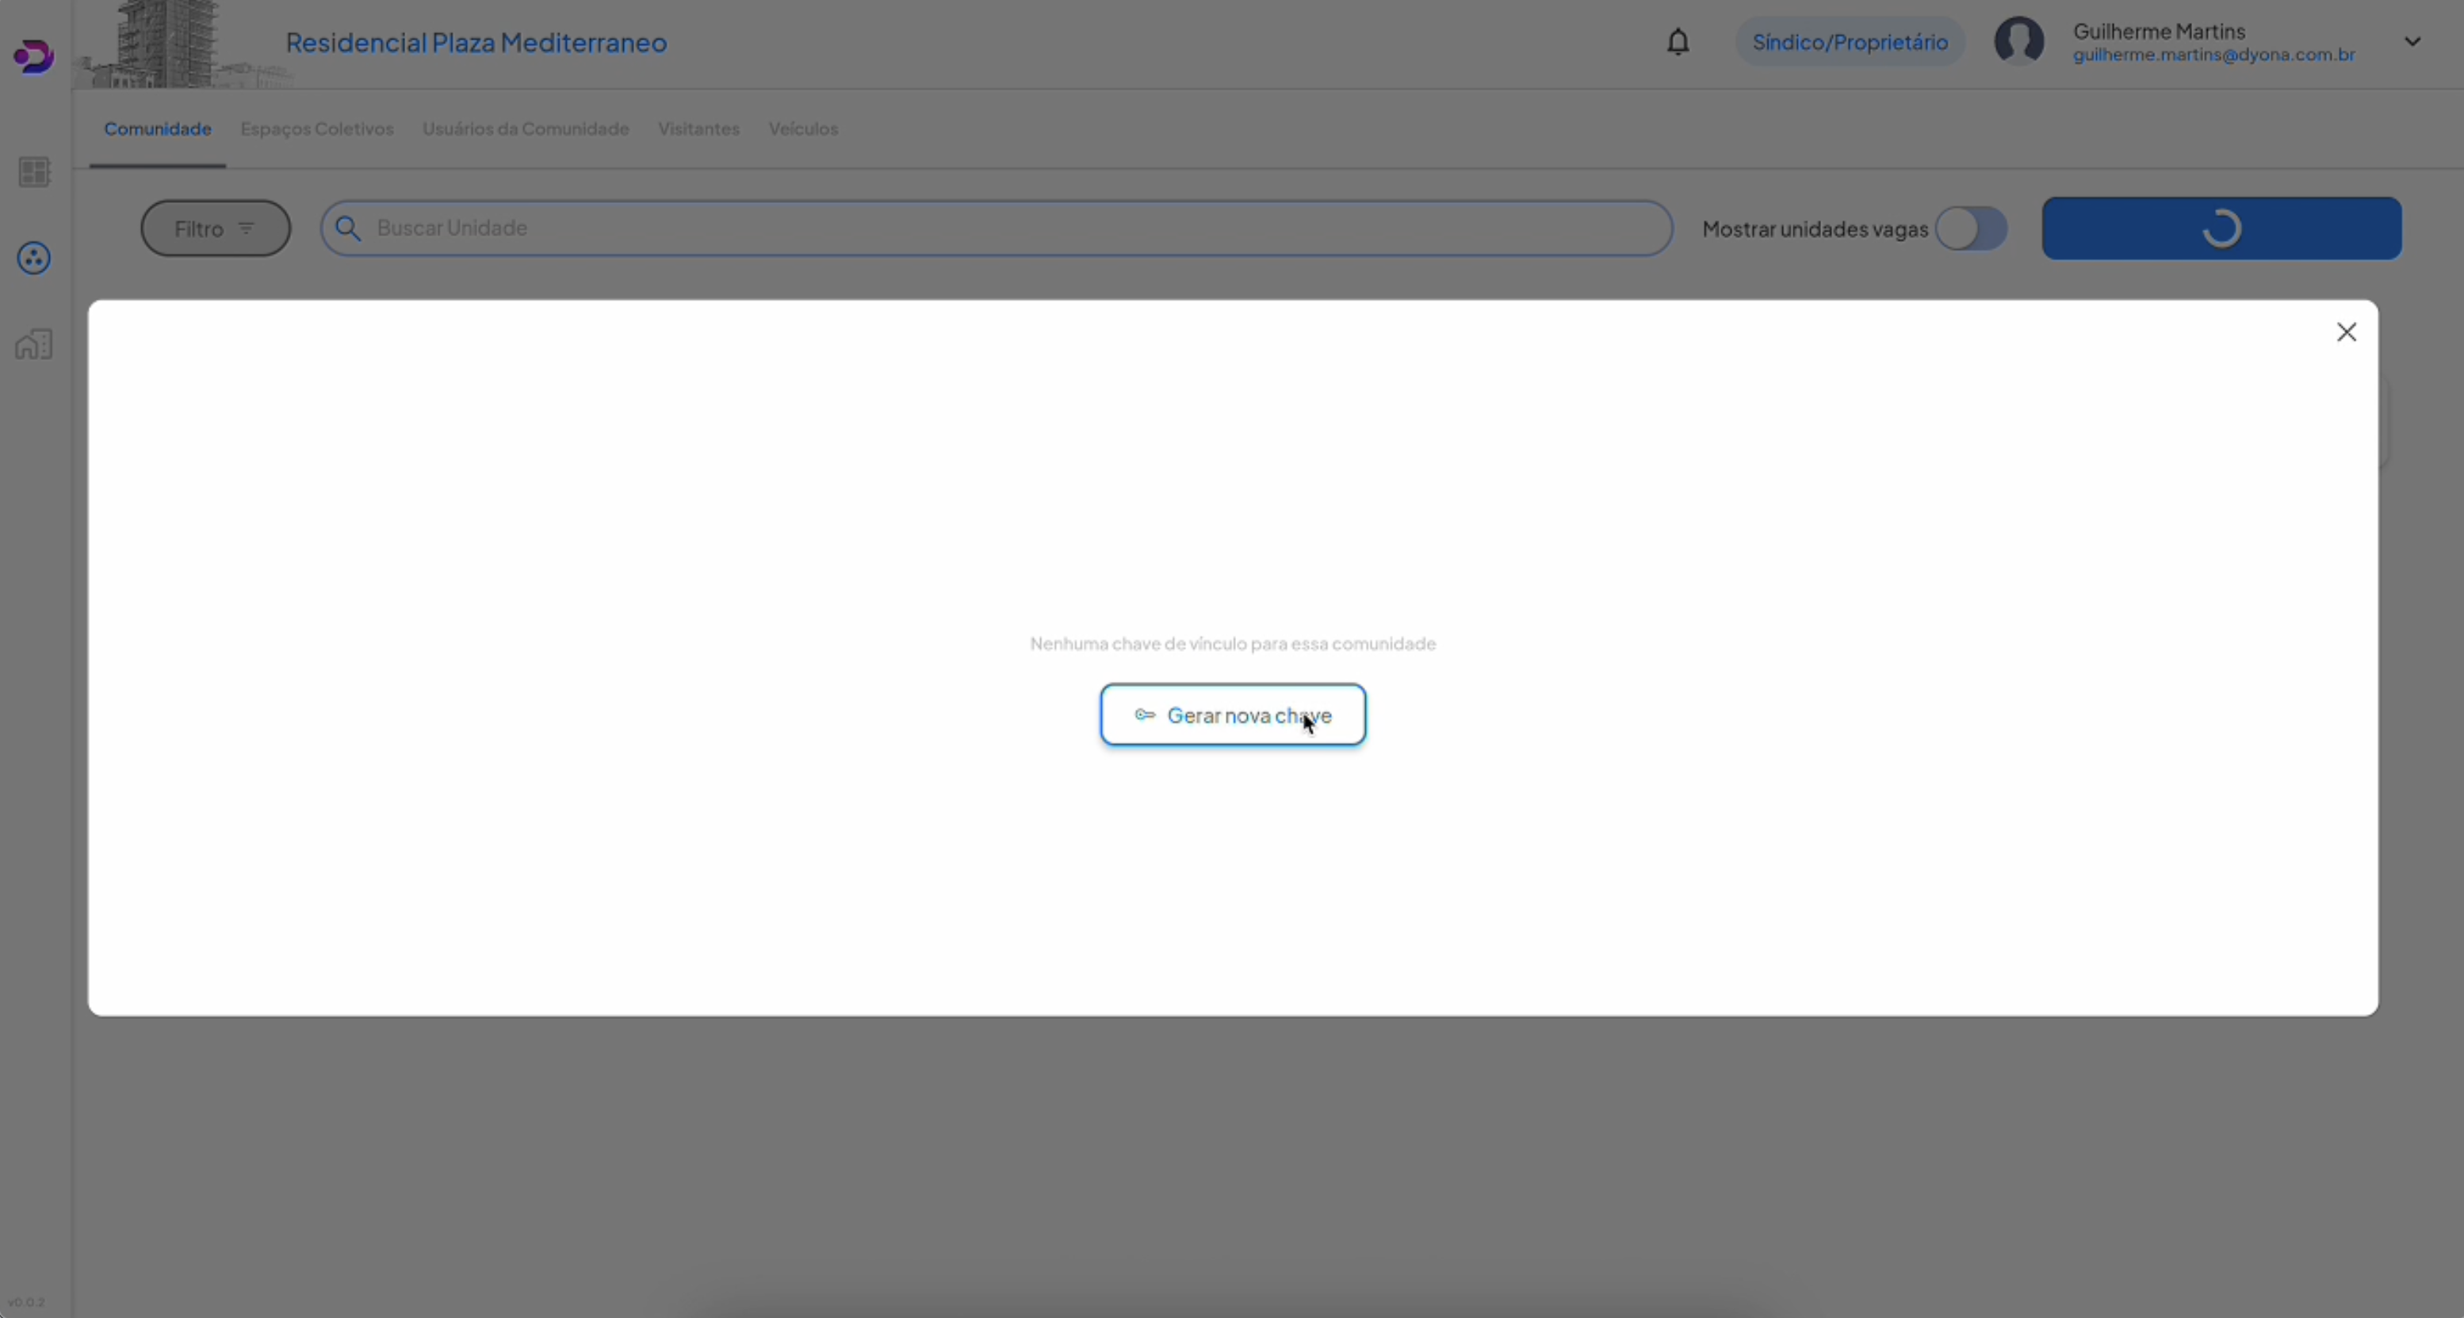Click Gerar nova chave button
Viewport: 2464px width, 1318px height.
tap(1232, 715)
